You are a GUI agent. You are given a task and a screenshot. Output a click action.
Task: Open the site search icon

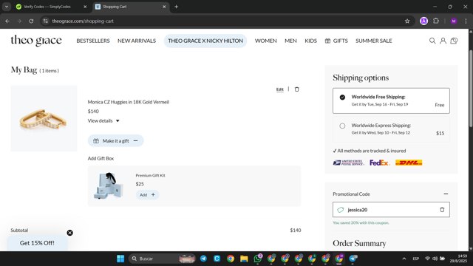click(432, 41)
